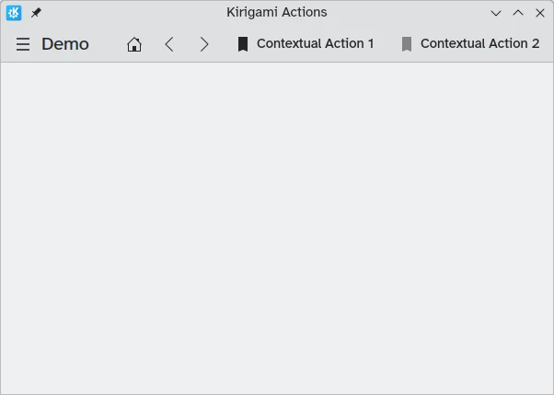Click the gray bookmark icon of Action 2
The width and height of the screenshot is (554, 395).
click(x=407, y=44)
